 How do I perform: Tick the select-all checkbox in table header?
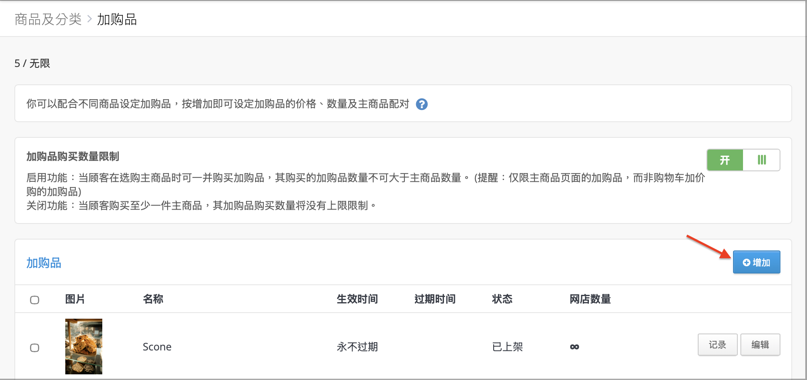pos(35,300)
